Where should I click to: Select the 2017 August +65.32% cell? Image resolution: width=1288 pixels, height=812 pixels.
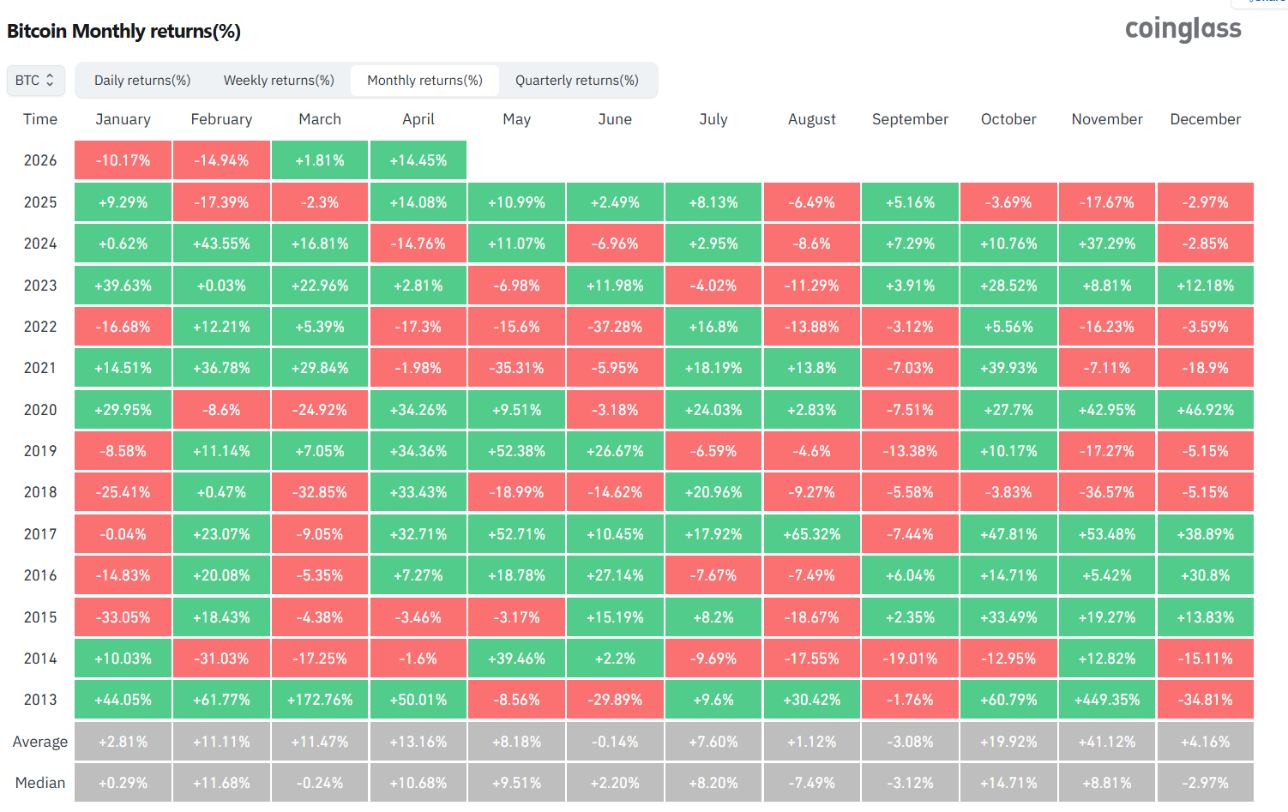[811, 534]
